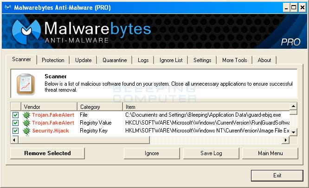Sort the list by the Vendor column
This screenshot has width=309, height=188.
coord(49,107)
